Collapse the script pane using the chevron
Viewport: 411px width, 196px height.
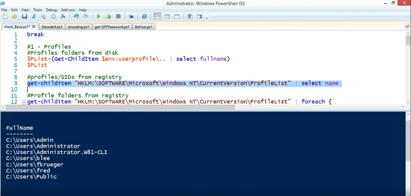pyautogui.click(x=407, y=26)
